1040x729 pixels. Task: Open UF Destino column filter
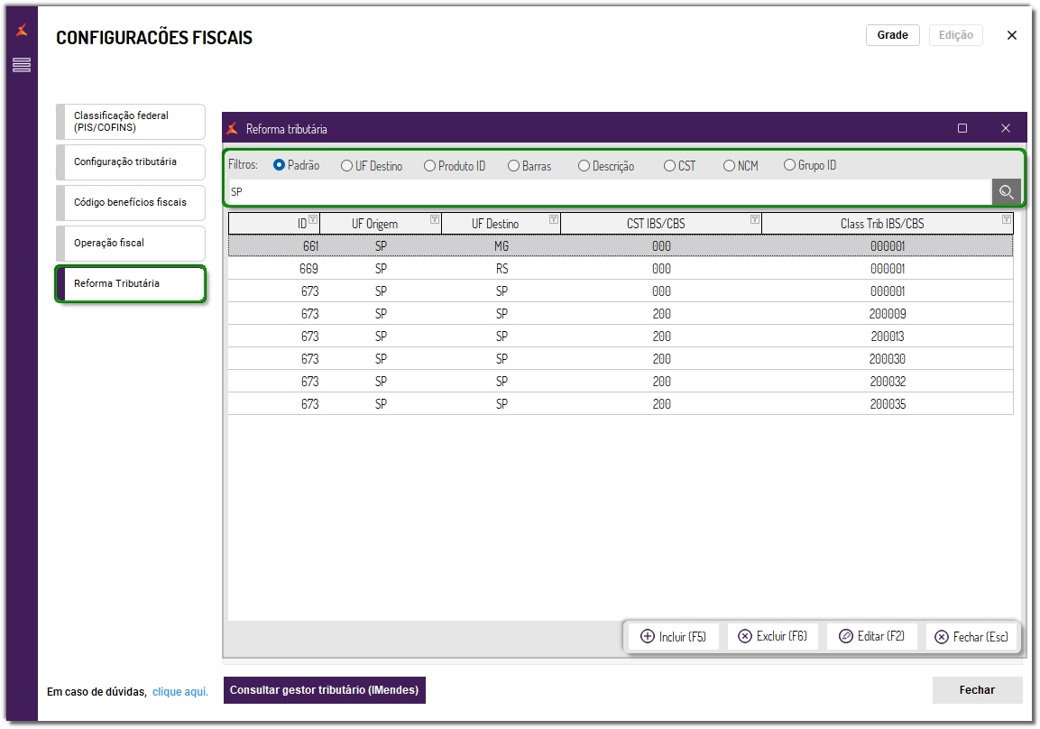[553, 219]
